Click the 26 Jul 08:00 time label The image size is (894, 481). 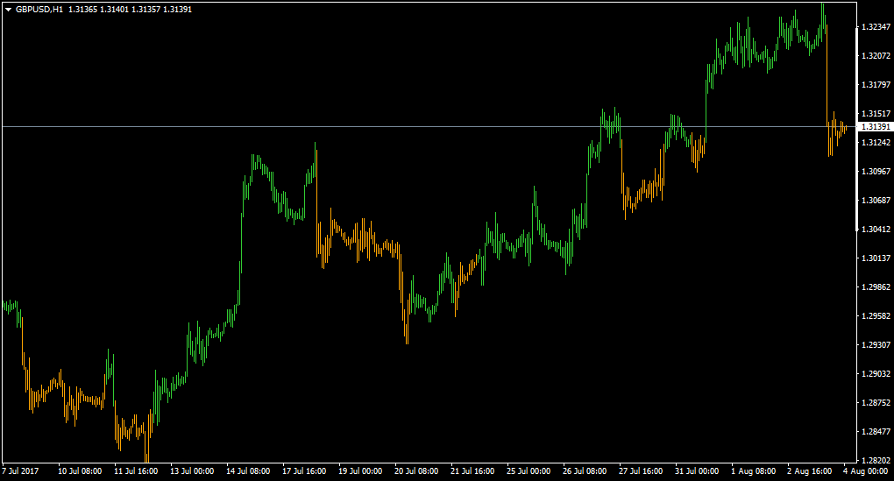585,470
